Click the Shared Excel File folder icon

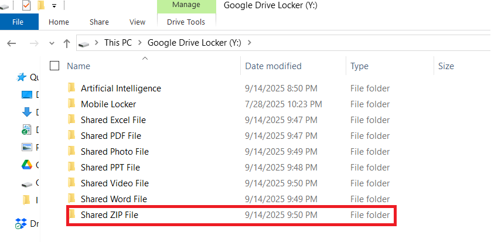click(71, 120)
